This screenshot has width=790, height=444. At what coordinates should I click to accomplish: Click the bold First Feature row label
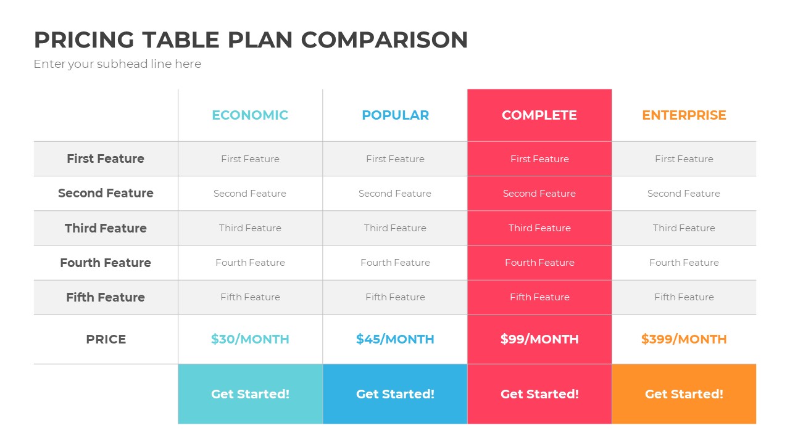click(106, 158)
